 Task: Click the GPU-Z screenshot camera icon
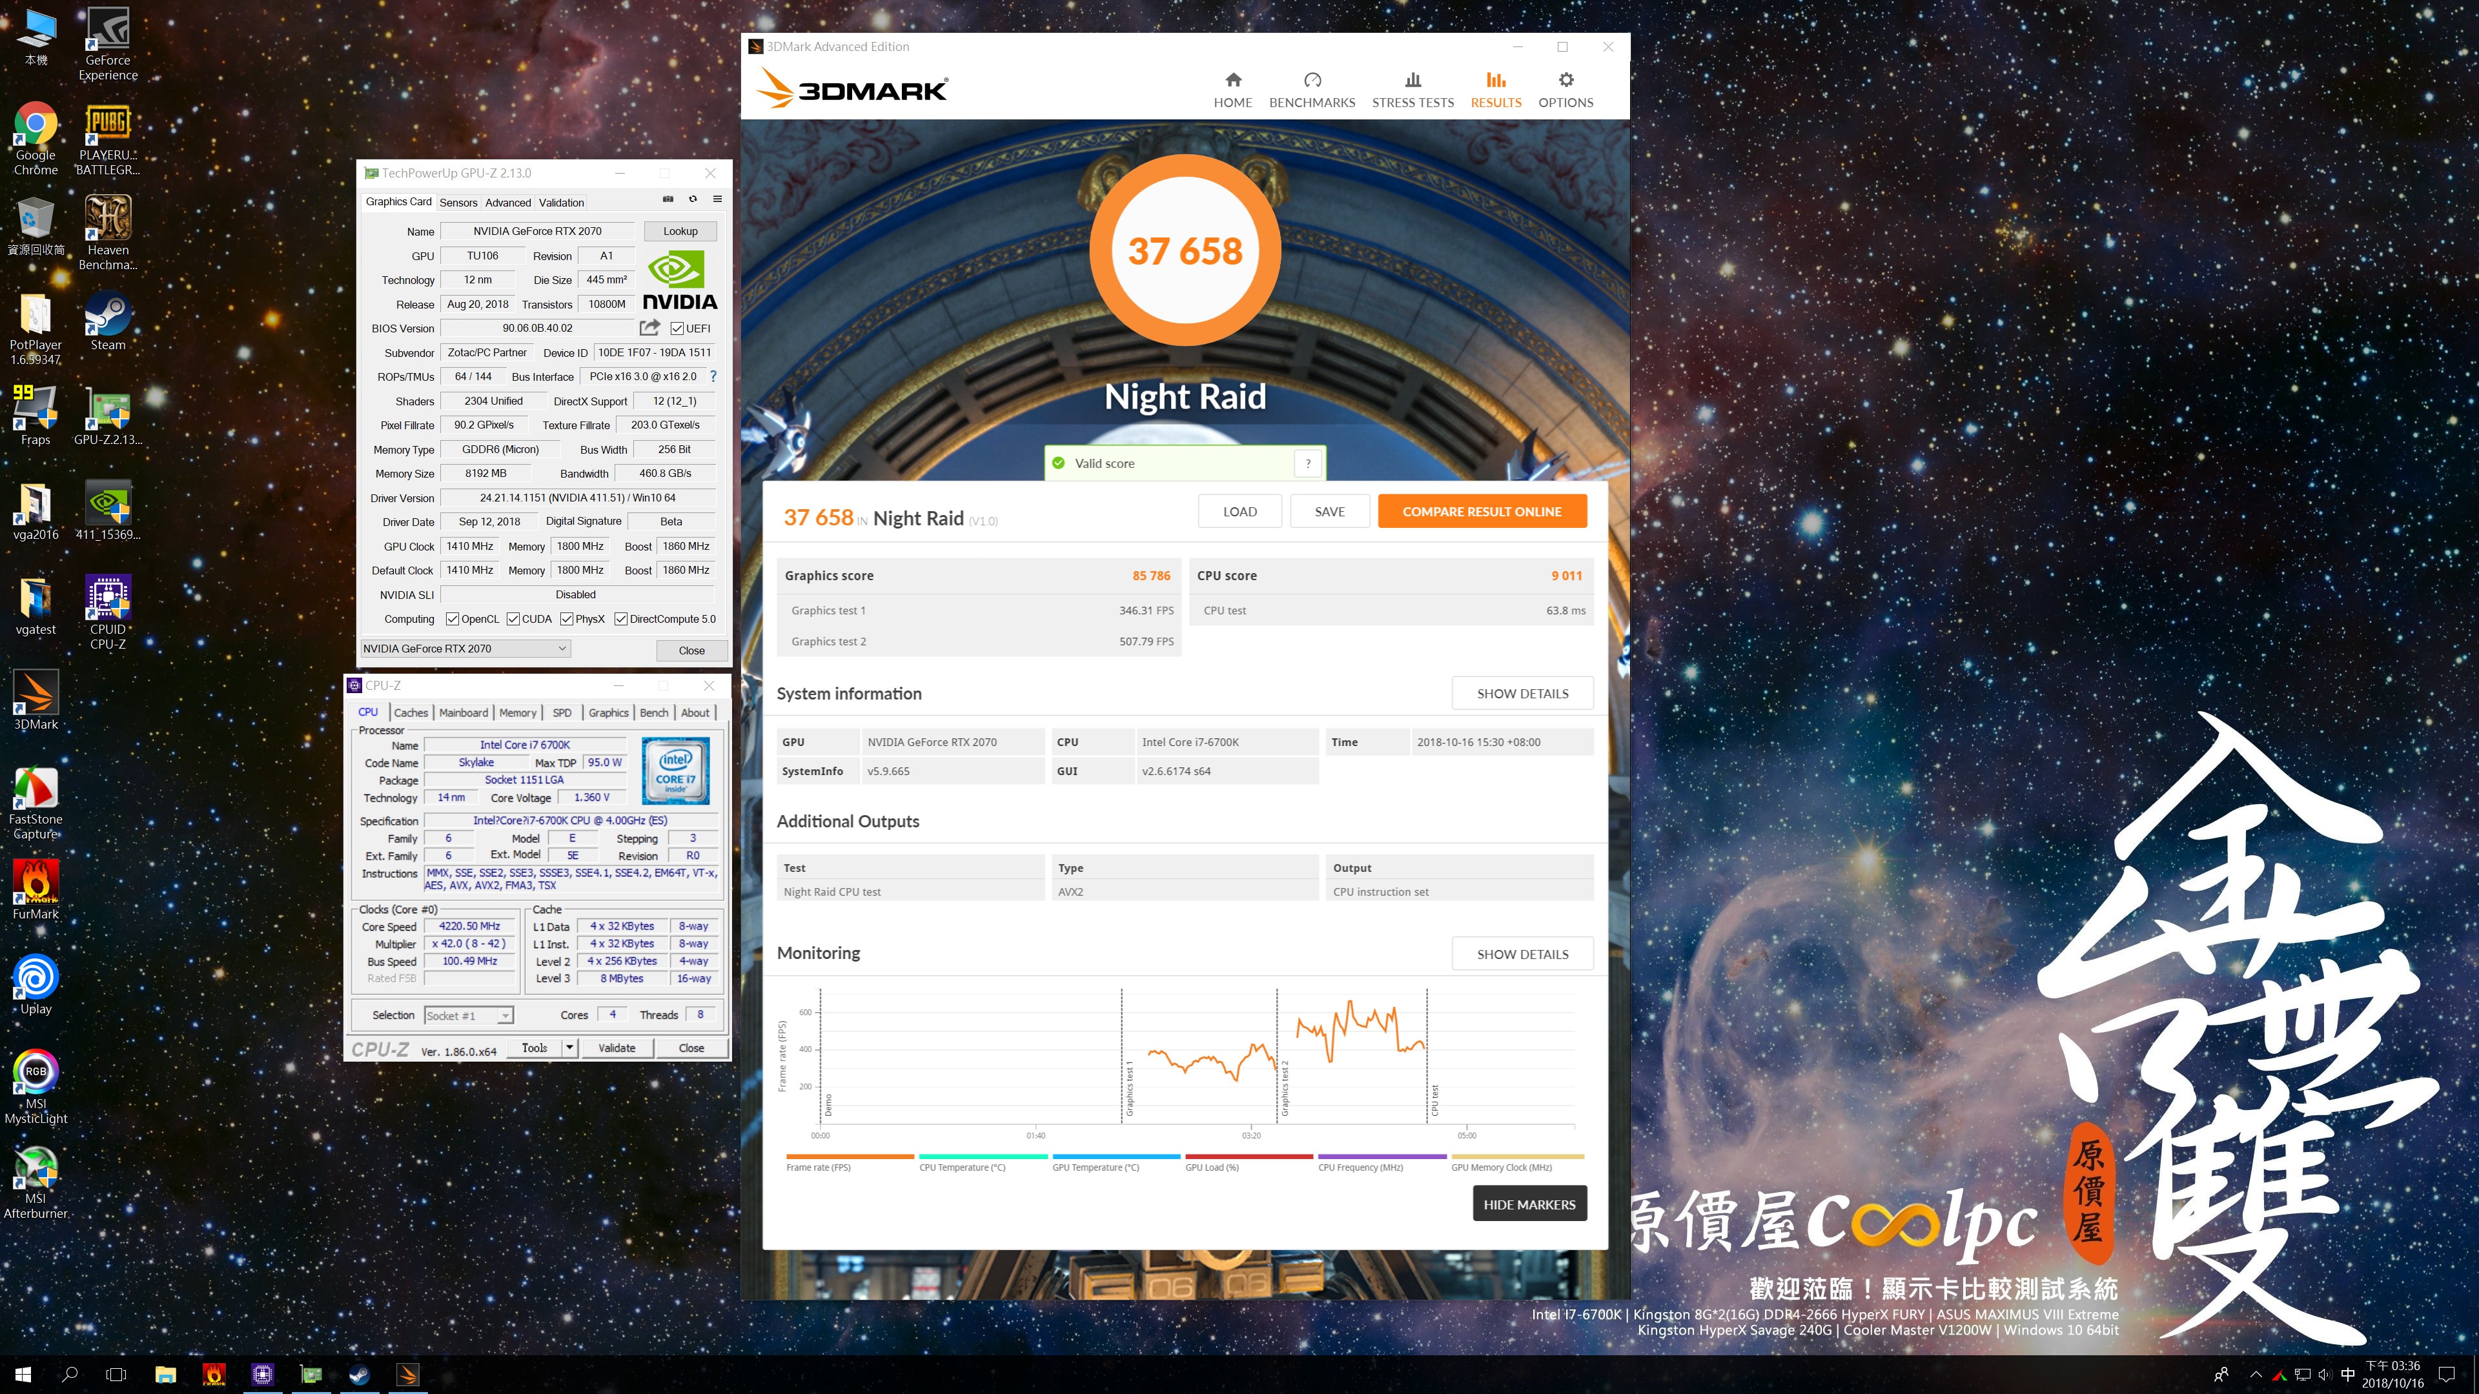coord(668,199)
